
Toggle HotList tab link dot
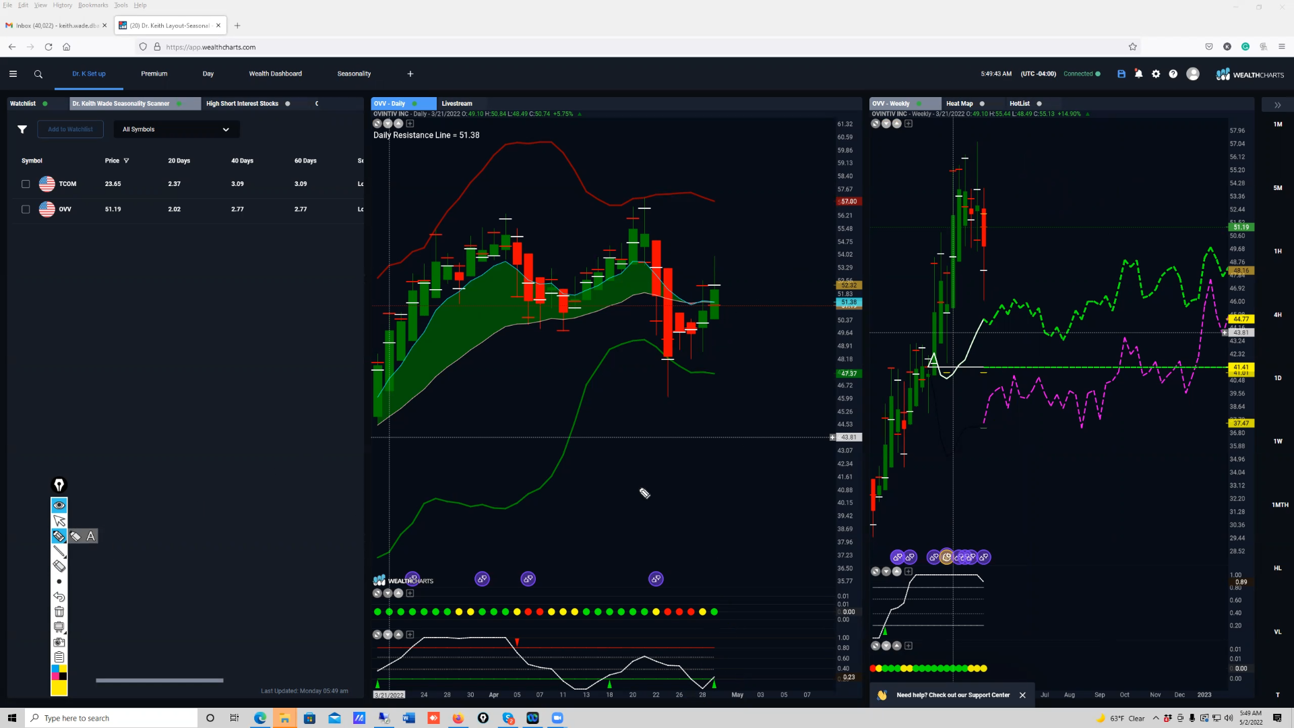[x=1039, y=104]
